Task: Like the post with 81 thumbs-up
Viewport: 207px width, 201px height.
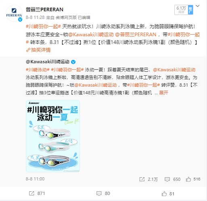Action: pyautogui.click(x=164, y=194)
